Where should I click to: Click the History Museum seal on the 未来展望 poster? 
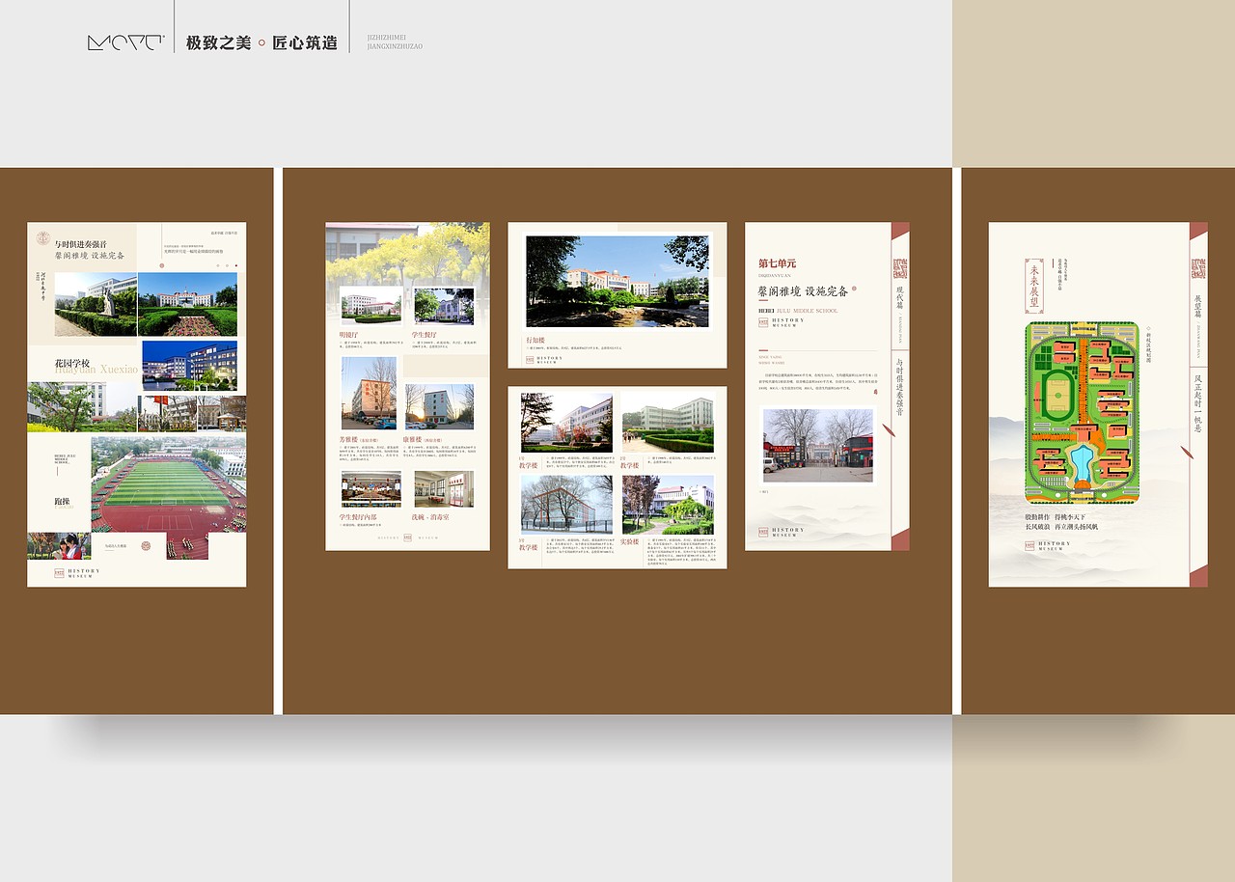coord(1030,545)
